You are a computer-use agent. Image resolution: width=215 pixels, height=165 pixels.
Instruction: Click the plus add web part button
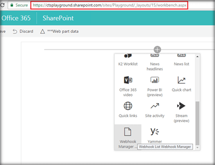pyautogui.click(x=157, y=49)
